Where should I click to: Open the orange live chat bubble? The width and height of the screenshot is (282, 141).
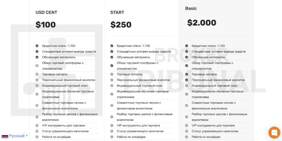tap(274, 133)
